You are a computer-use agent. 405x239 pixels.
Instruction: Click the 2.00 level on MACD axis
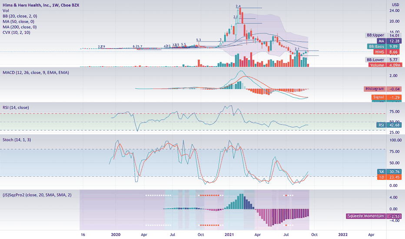393,76
